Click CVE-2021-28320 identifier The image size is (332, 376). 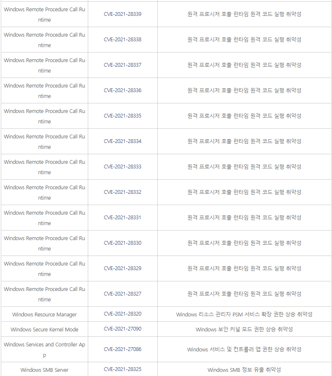(x=122, y=314)
